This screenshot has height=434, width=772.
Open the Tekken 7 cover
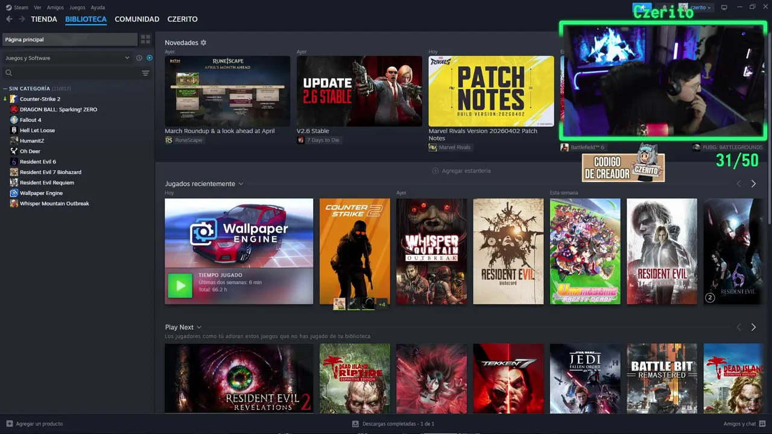(508, 378)
